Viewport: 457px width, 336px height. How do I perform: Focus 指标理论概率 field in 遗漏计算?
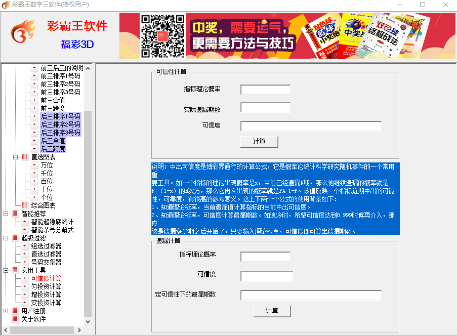pos(266,257)
